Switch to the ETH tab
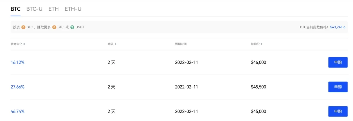Screen dimensions: 353x121 coord(53,9)
